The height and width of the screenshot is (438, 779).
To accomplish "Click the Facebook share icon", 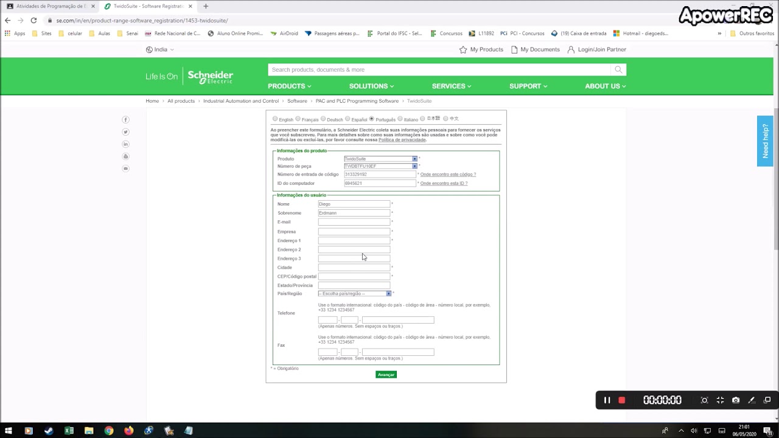I will [126, 120].
